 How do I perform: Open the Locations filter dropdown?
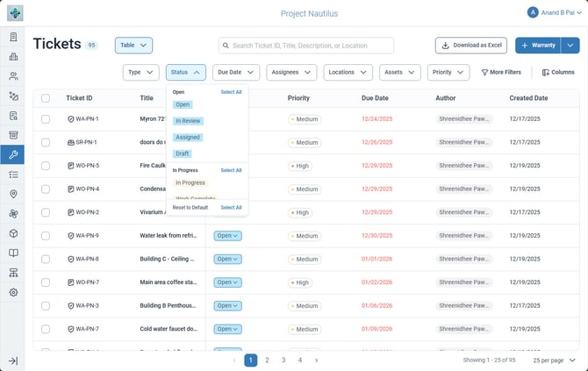(x=348, y=72)
